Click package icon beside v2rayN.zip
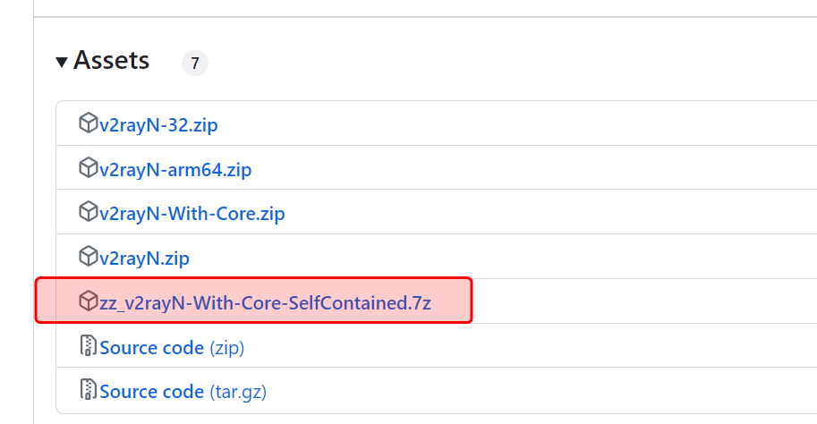The width and height of the screenshot is (817, 424). pos(88,258)
